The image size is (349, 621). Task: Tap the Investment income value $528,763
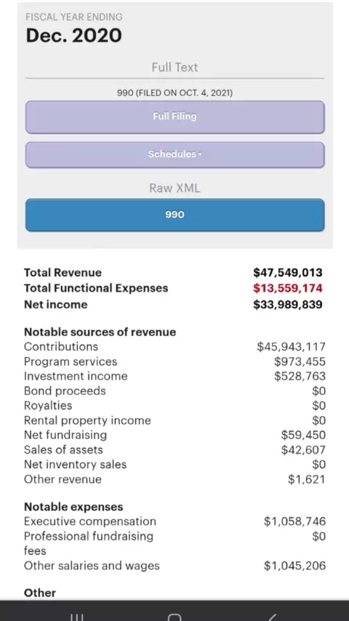tap(300, 376)
